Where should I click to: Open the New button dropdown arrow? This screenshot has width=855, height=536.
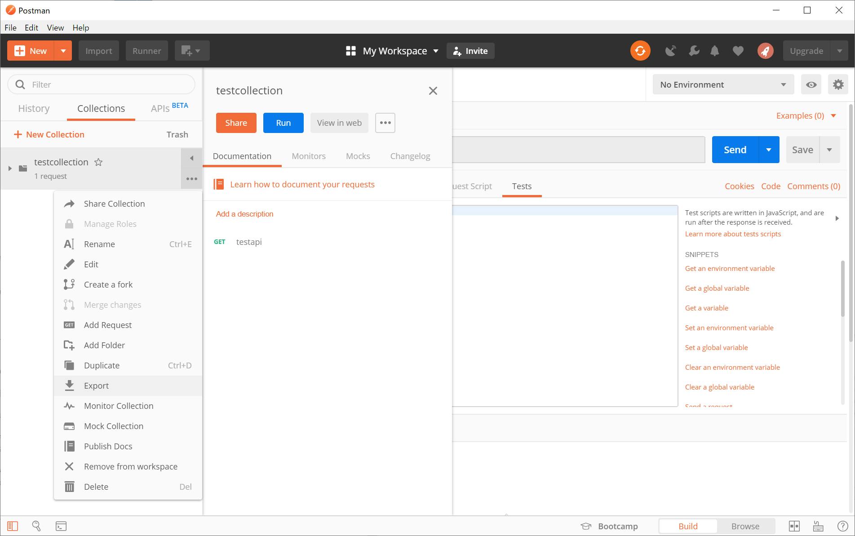point(63,51)
